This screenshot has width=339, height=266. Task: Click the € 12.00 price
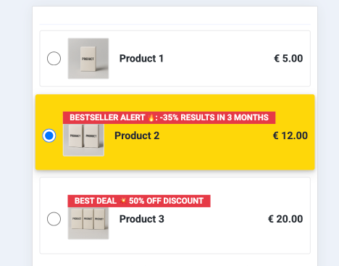[290, 136]
